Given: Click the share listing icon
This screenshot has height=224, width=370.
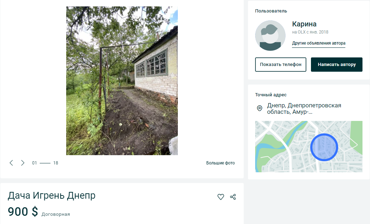Looking at the screenshot, I should click(233, 197).
